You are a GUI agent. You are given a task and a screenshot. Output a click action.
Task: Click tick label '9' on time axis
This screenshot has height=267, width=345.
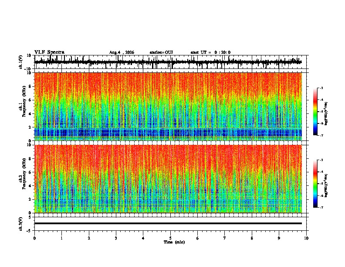tap(279, 238)
